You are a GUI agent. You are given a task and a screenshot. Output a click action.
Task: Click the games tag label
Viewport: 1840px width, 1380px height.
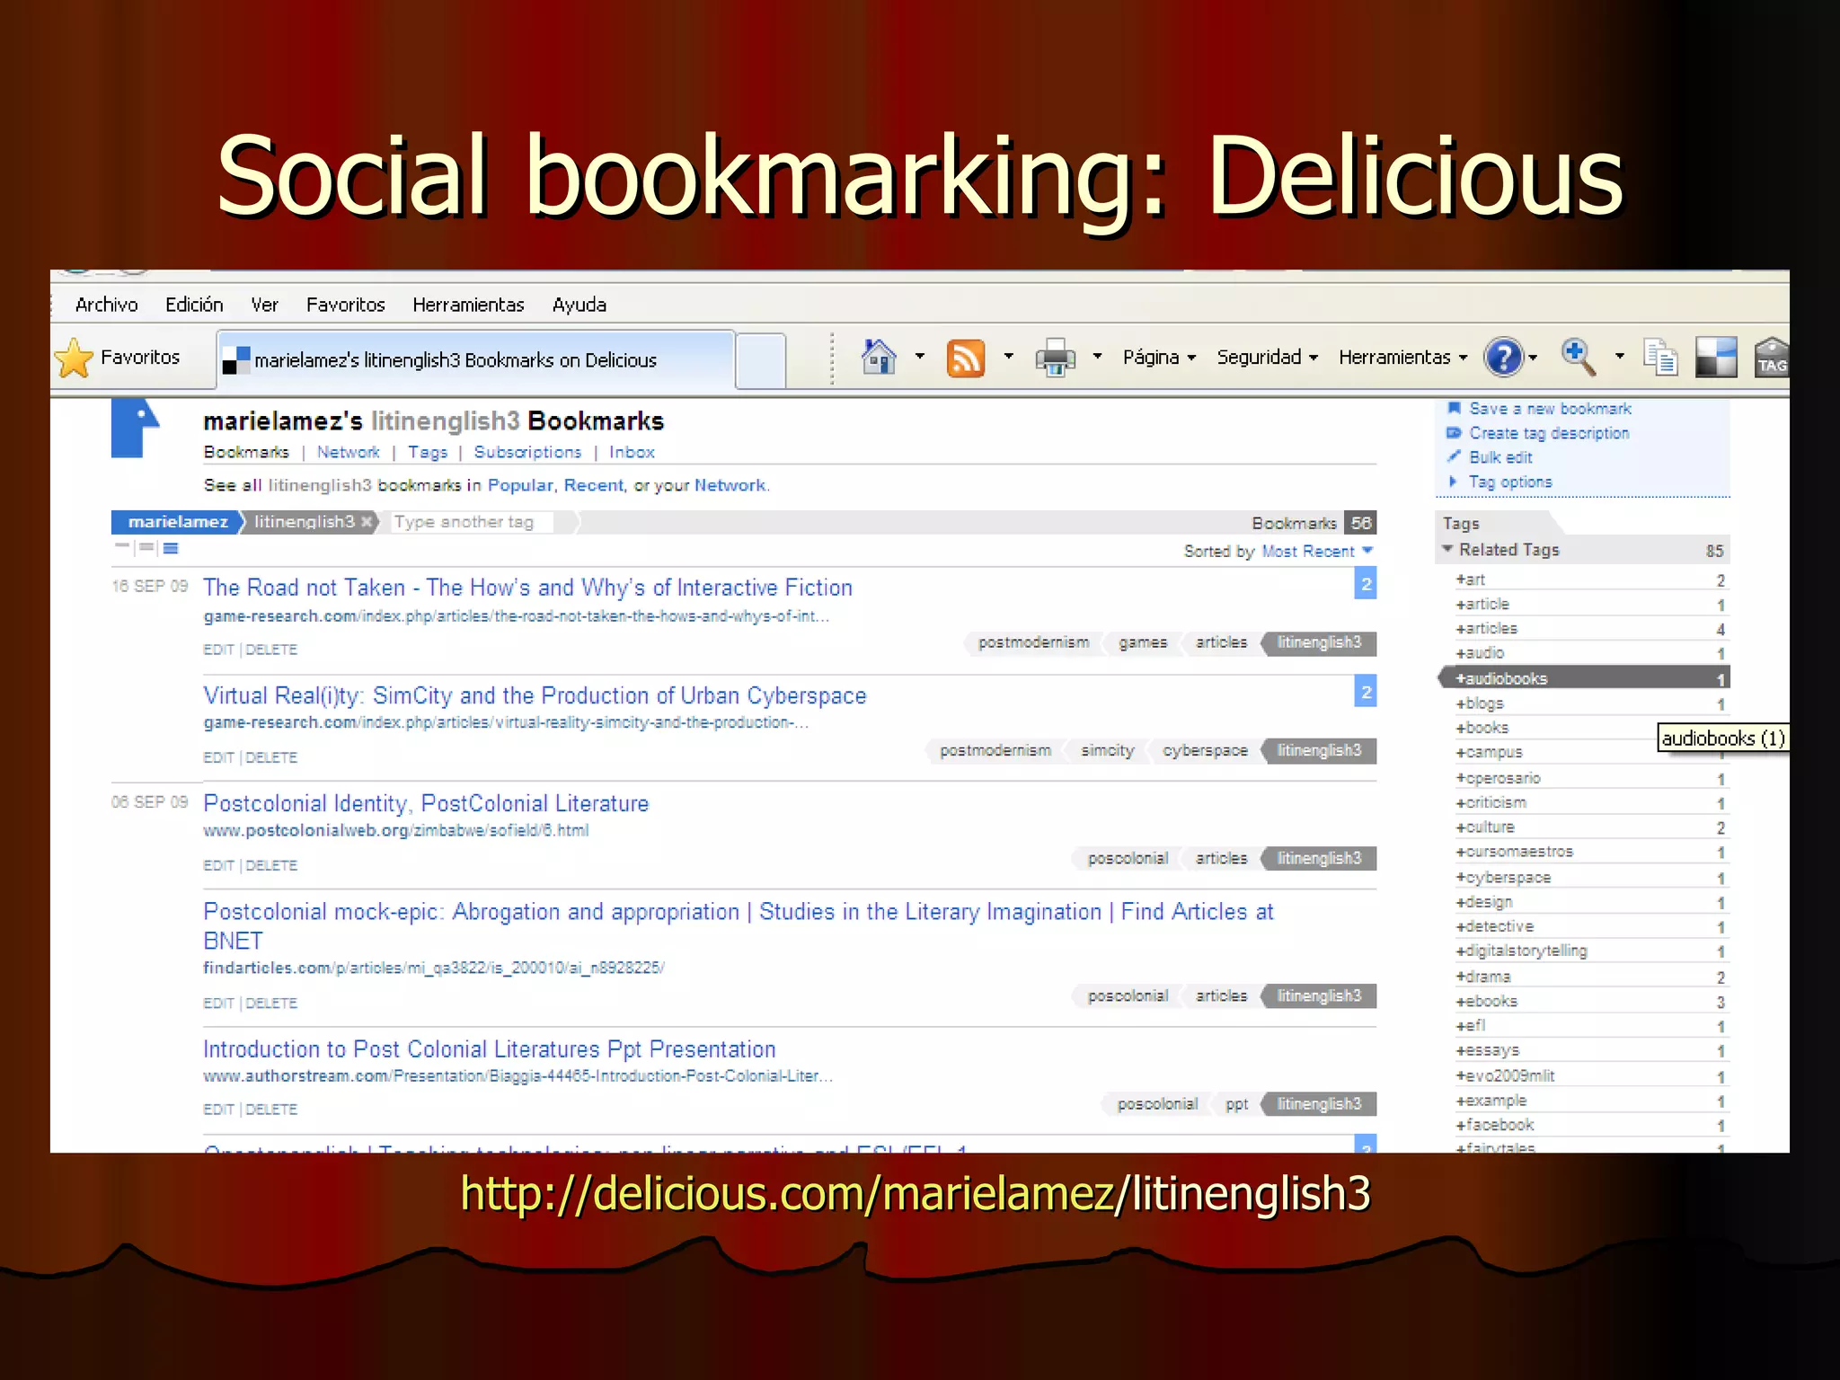tap(1142, 642)
